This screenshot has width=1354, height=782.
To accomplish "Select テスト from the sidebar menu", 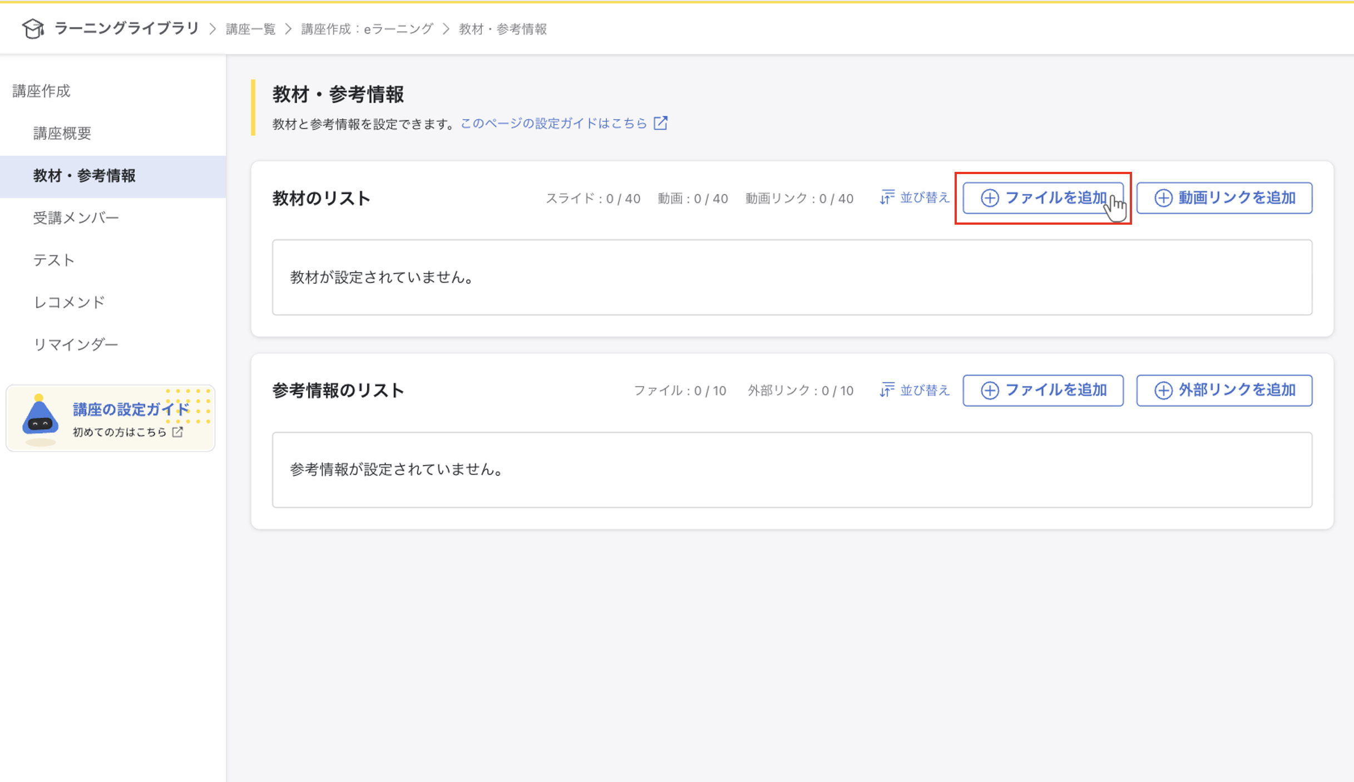I will coord(53,259).
